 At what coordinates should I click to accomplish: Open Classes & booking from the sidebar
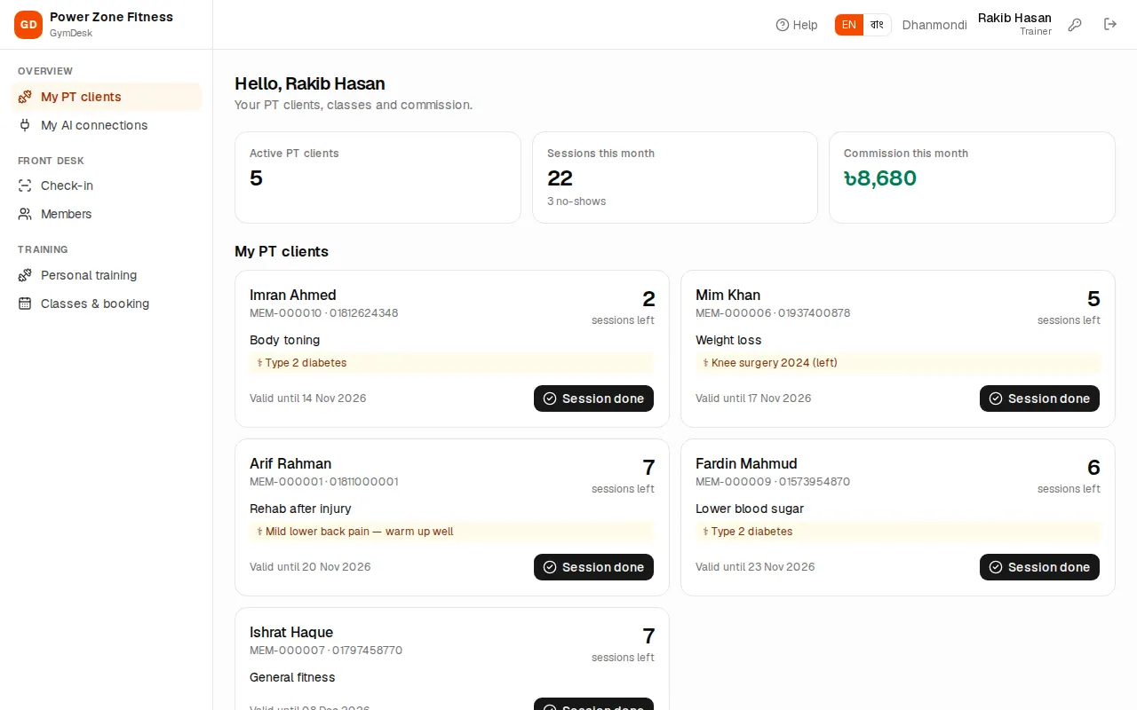[107, 304]
